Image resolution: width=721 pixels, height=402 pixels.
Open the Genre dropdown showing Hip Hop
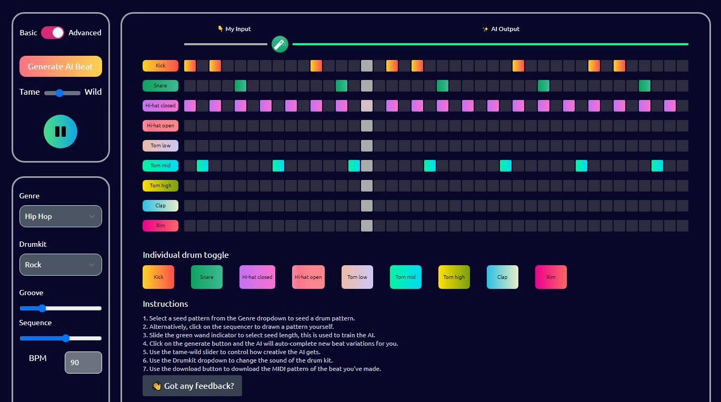coord(60,216)
